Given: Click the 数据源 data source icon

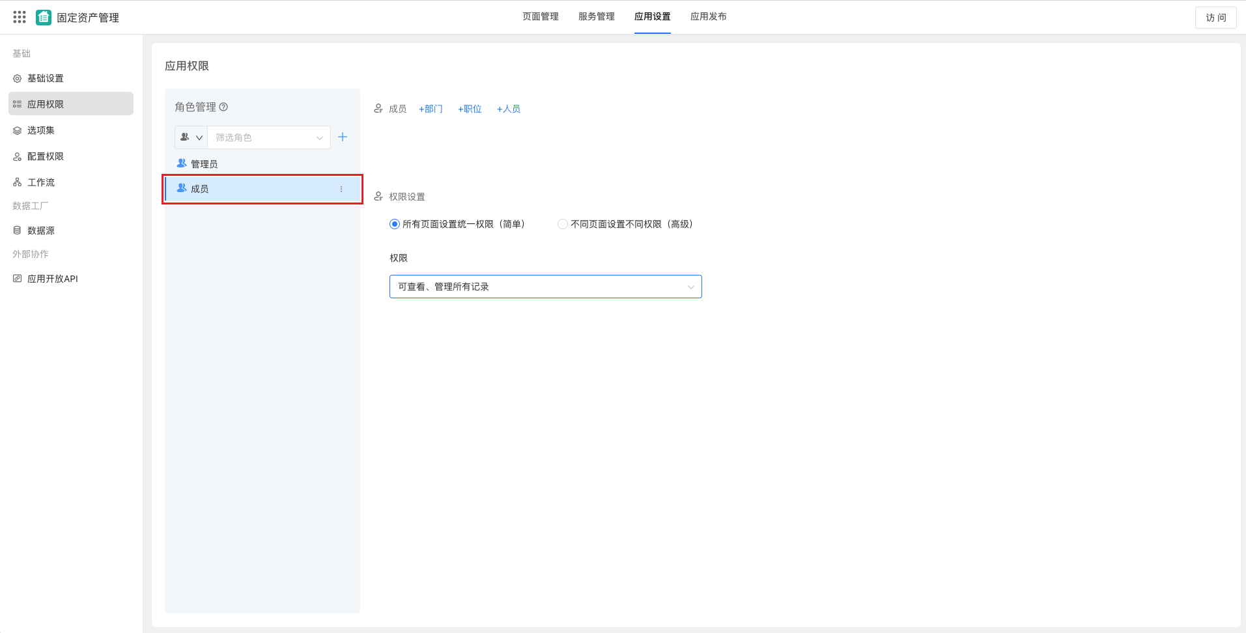Looking at the screenshot, I should click(18, 230).
